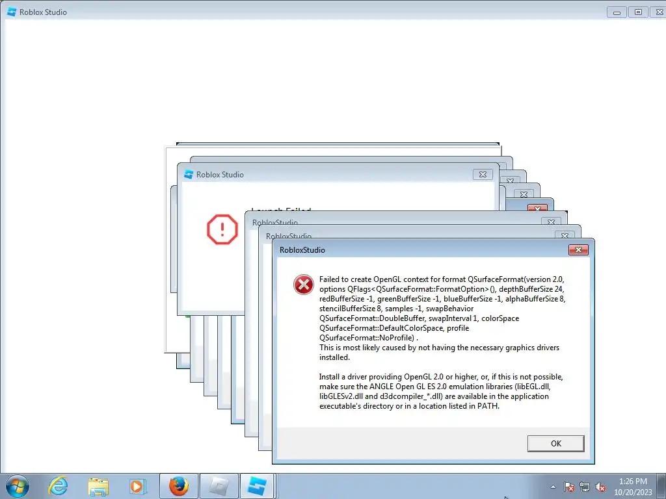666x499 pixels.
Task: Open Windows Explorer folder from taskbar
Action: click(98, 486)
